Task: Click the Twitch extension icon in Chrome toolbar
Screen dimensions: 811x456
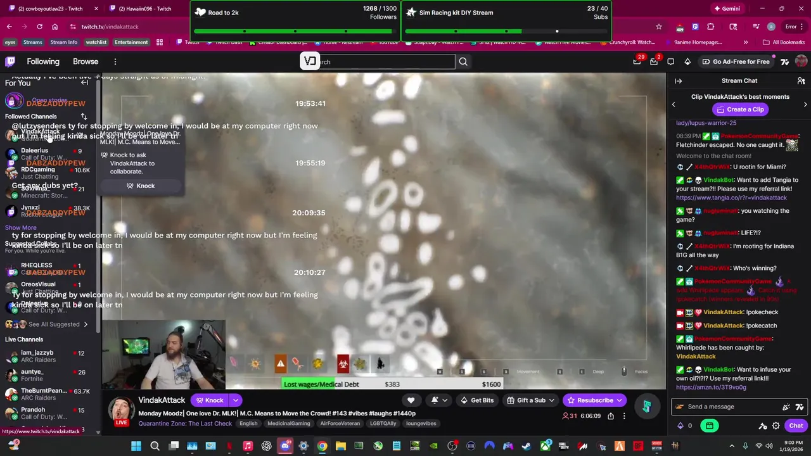Action: point(695,27)
